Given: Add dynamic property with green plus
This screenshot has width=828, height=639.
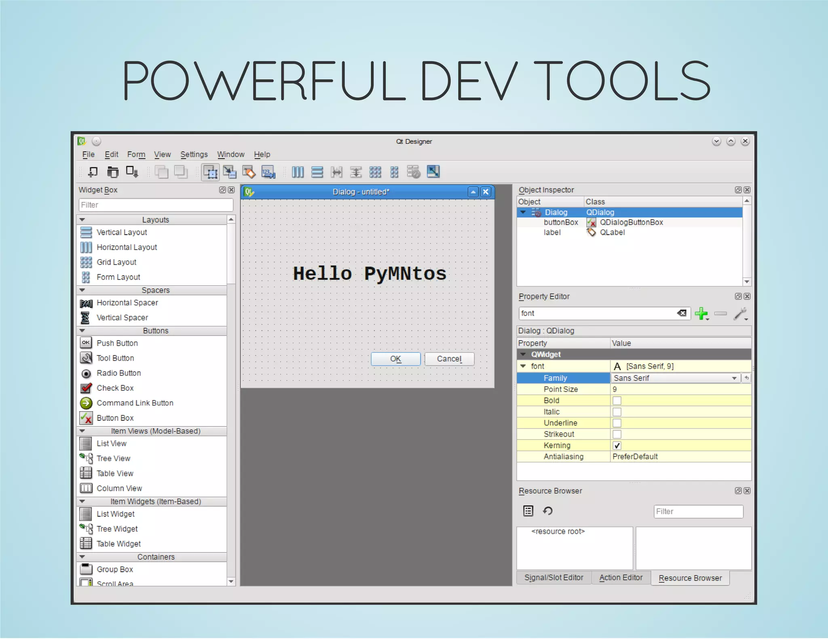Looking at the screenshot, I should (x=701, y=313).
